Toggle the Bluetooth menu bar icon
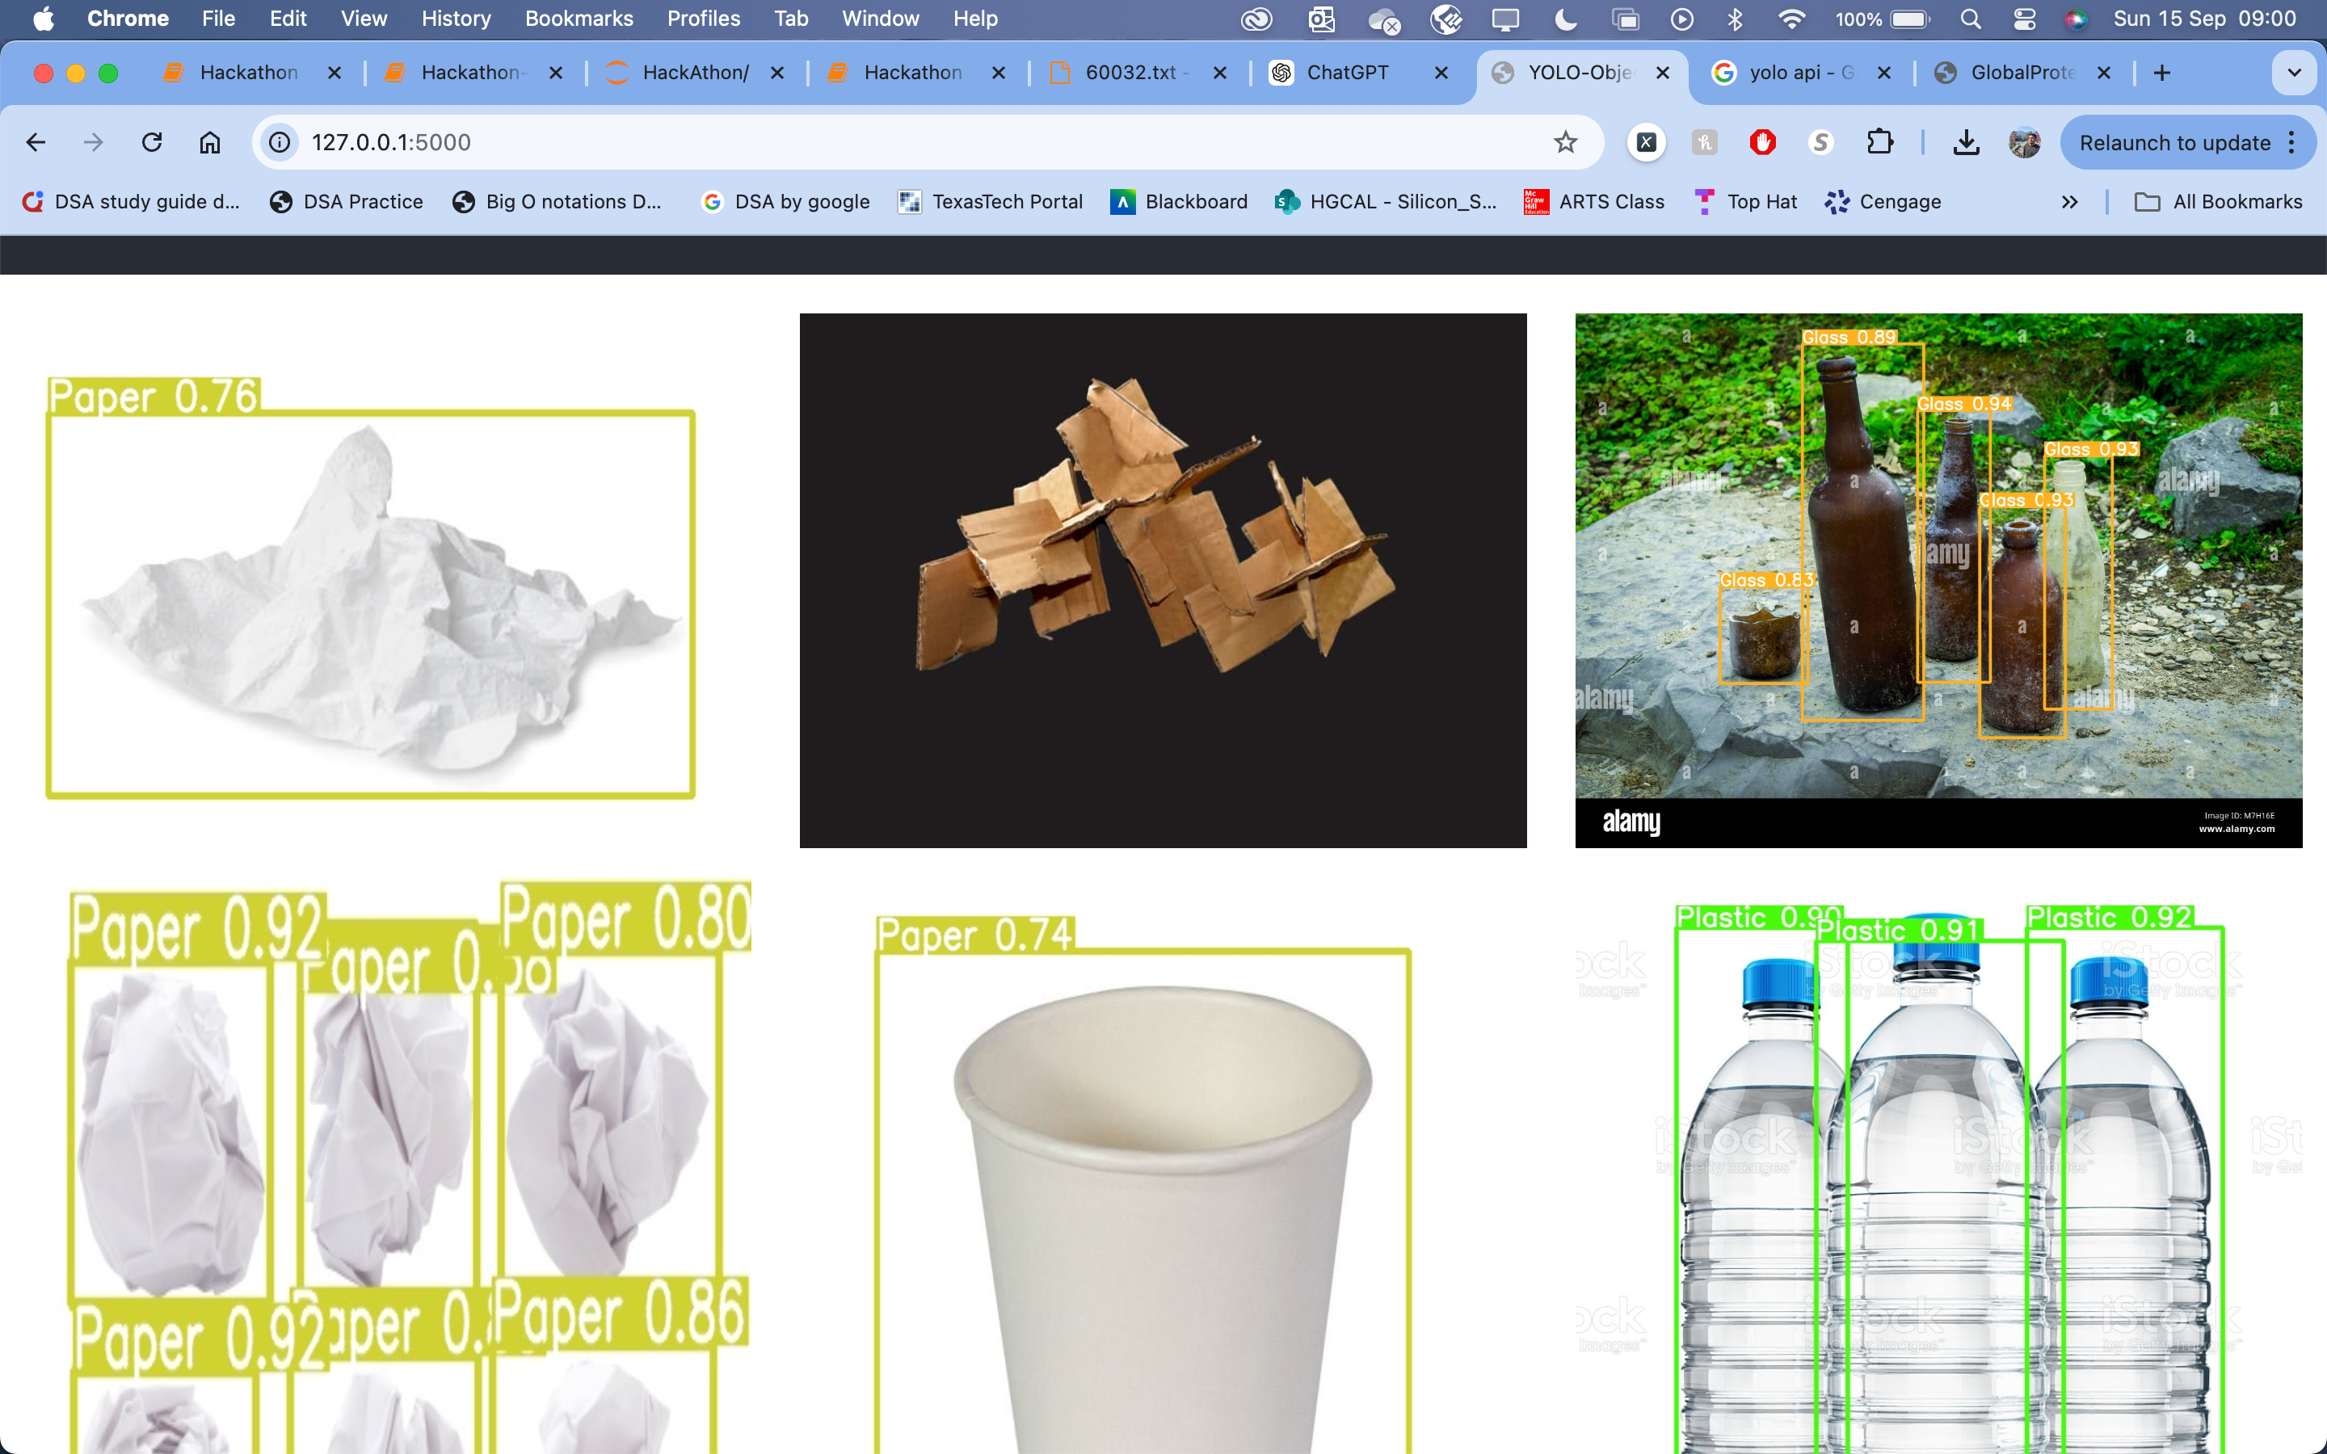This screenshot has height=1454, width=2327. point(1735,19)
